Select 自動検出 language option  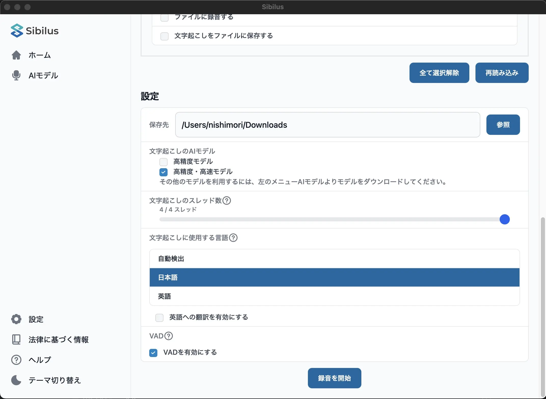pyautogui.click(x=334, y=259)
